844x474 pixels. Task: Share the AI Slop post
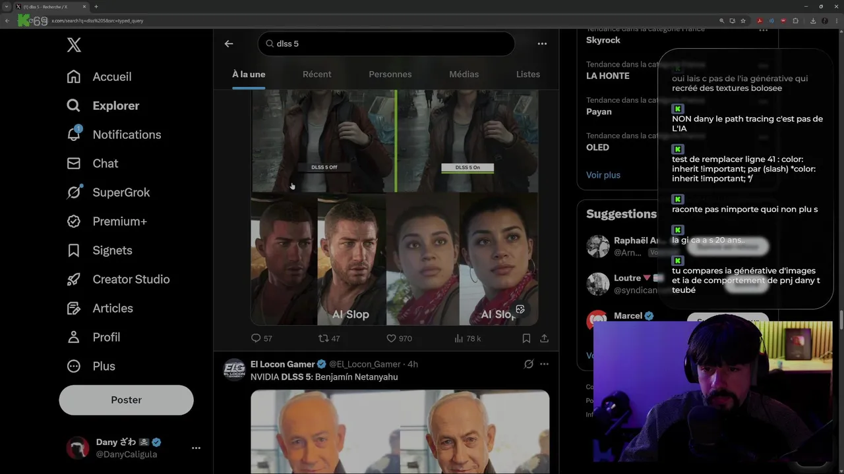click(x=544, y=338)
